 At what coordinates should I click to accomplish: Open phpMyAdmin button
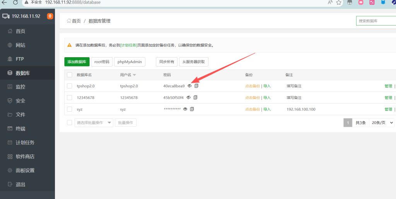pyautogui.click(x=130, y=61)
